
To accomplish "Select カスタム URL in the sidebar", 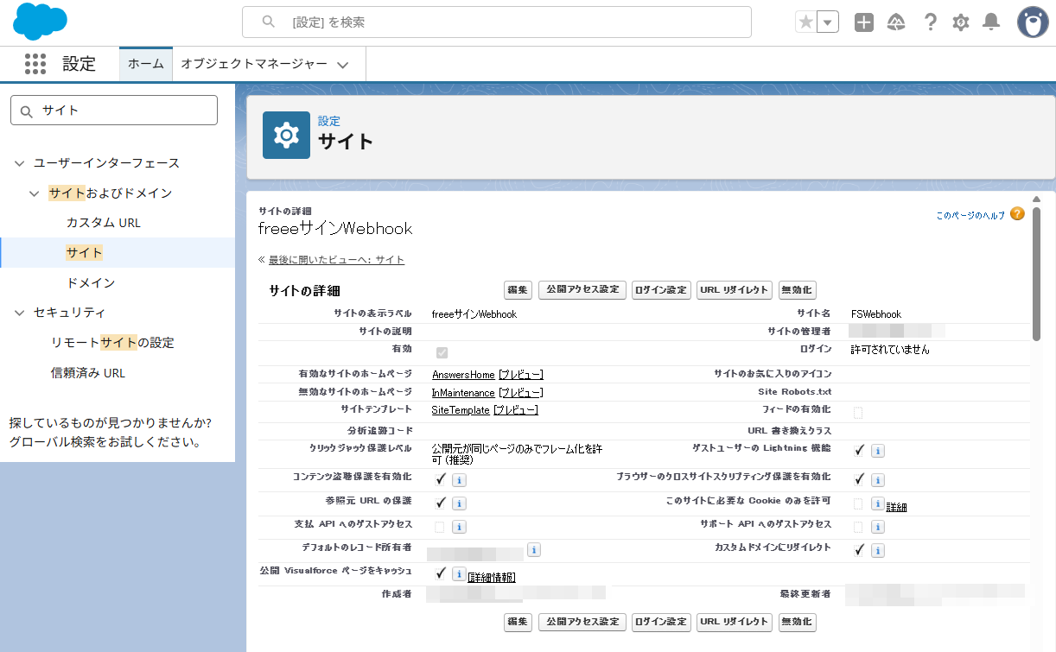I will [x=104, y=223].
